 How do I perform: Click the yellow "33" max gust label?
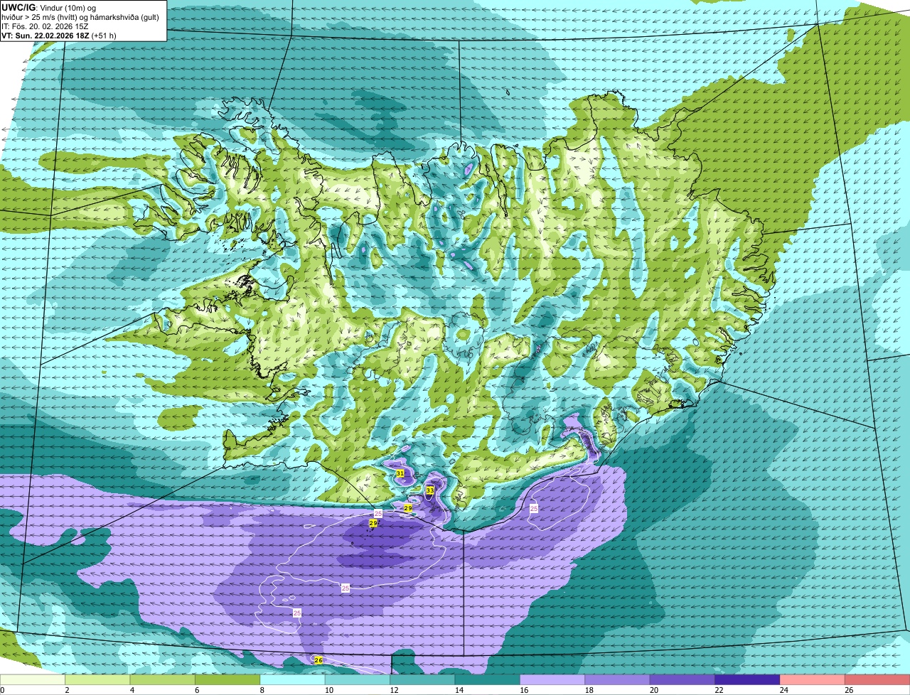[x=430, y=490]
